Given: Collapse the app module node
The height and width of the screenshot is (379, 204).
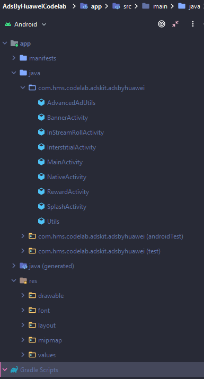Looking at the screenshot, I should 5,43.
